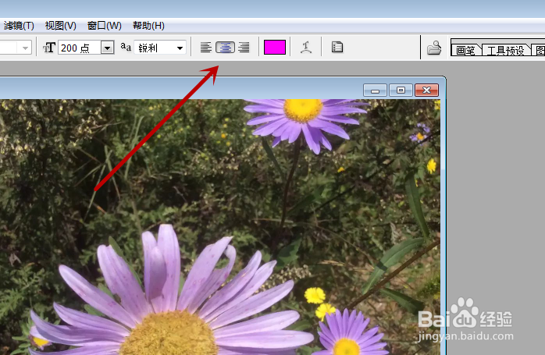Open the magenta text color swatch
The height and width of the screenshot is (355, 545).
click(275, 48)
